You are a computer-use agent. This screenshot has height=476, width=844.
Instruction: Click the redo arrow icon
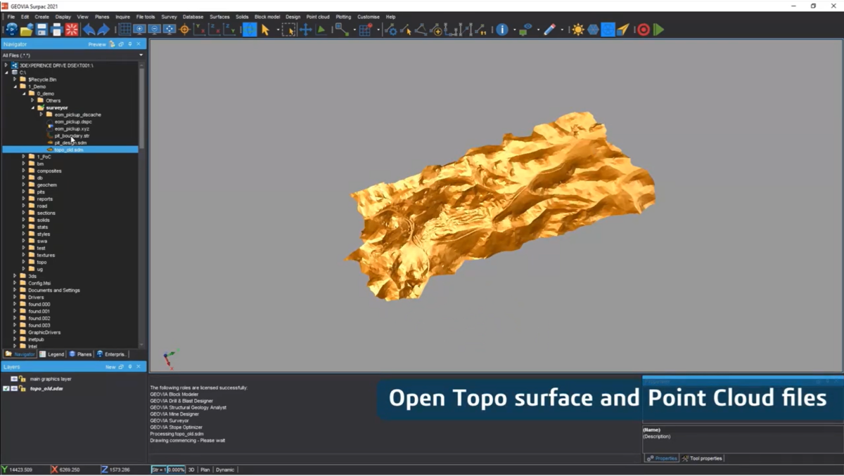click(x=103, y=29)
